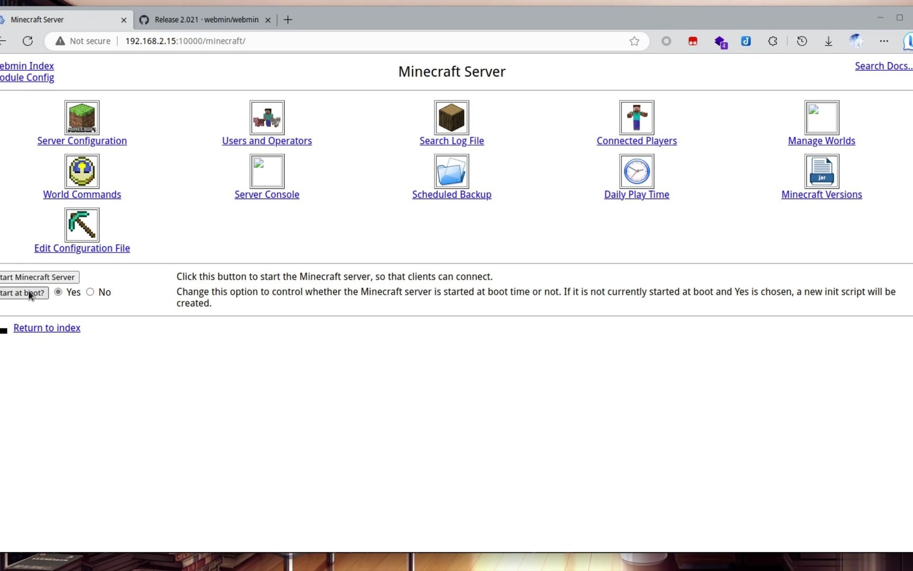The image size is (913, 571).
Task: Open the Connected Players Steve icon
Action: (x=637, y=117)
